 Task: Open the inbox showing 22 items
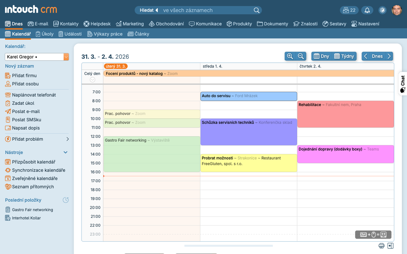tap(349, 10)
